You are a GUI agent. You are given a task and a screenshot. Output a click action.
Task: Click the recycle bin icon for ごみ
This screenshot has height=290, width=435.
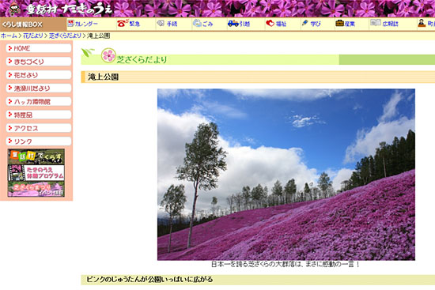[197, 23]
